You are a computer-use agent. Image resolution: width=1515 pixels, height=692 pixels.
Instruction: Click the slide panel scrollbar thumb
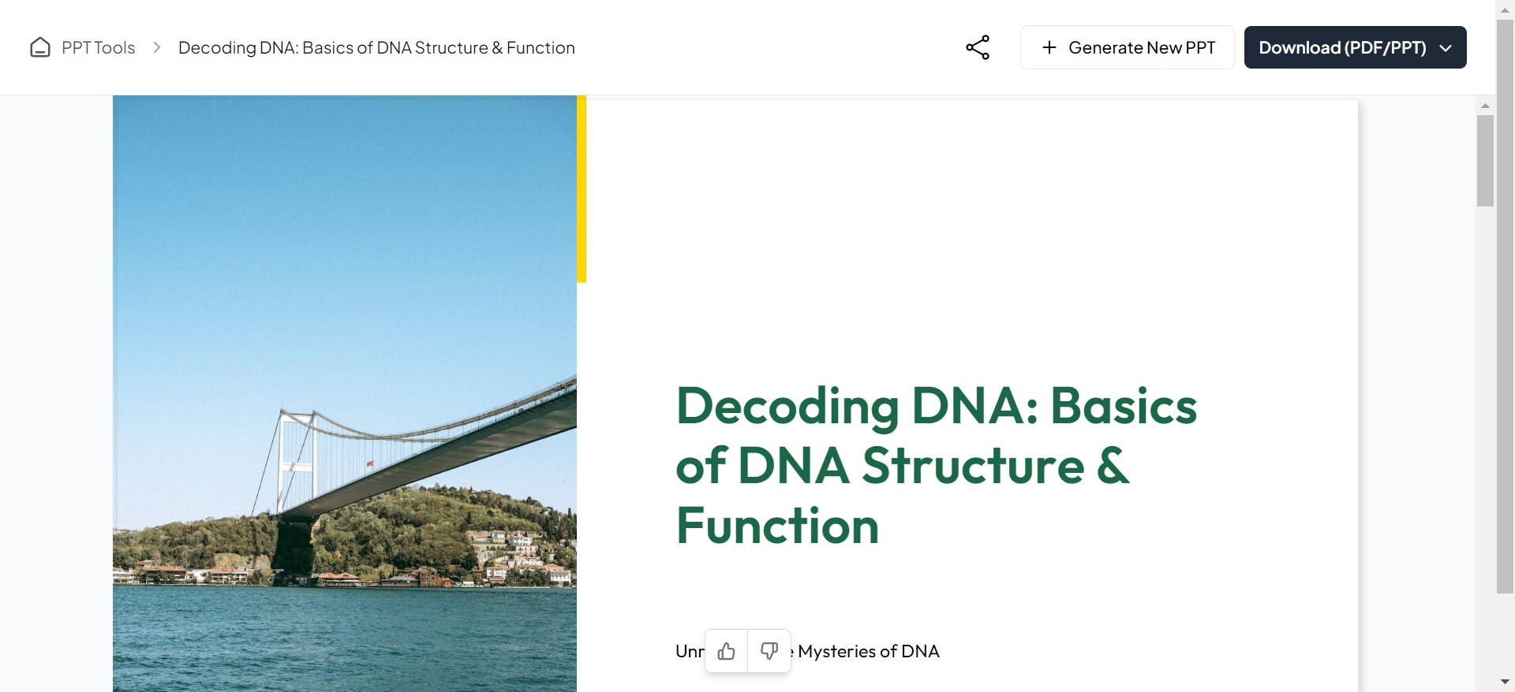1485,161
